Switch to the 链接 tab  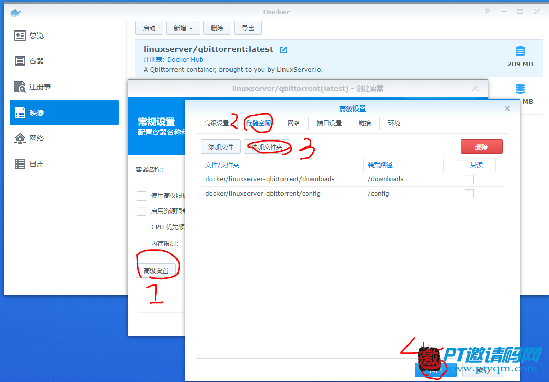tap(365, 123)
